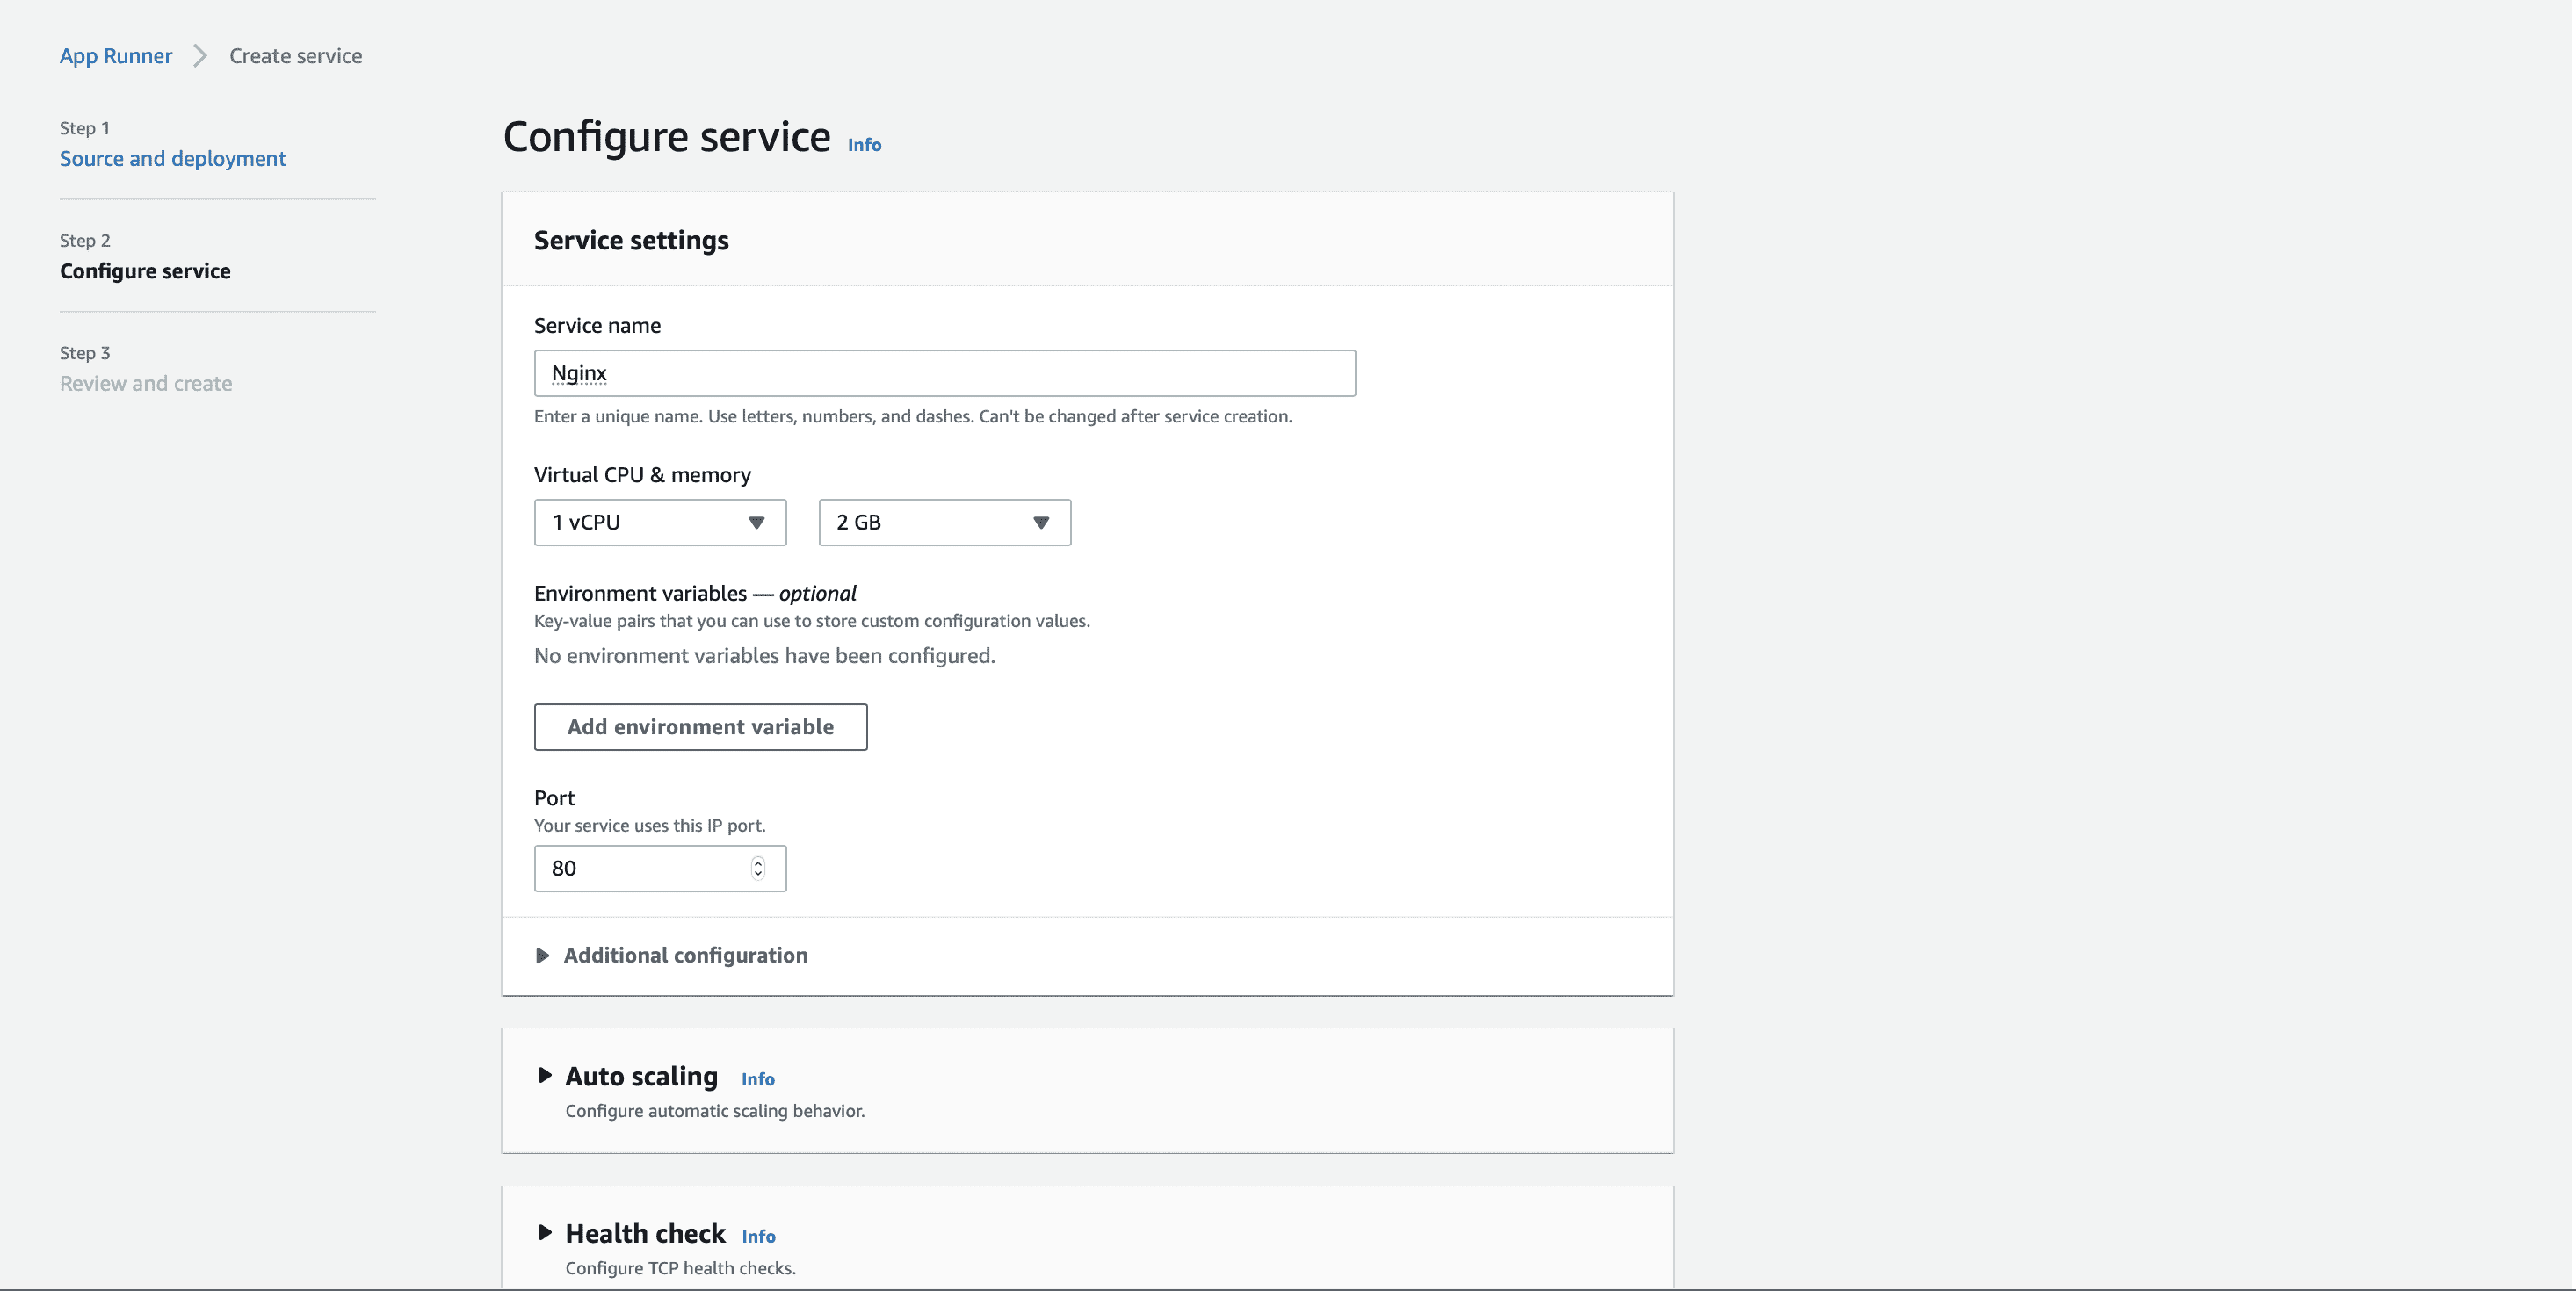Open the Virtual CPU dropdown
The height and width of the screenshot is (1291, 2576).
659,522
